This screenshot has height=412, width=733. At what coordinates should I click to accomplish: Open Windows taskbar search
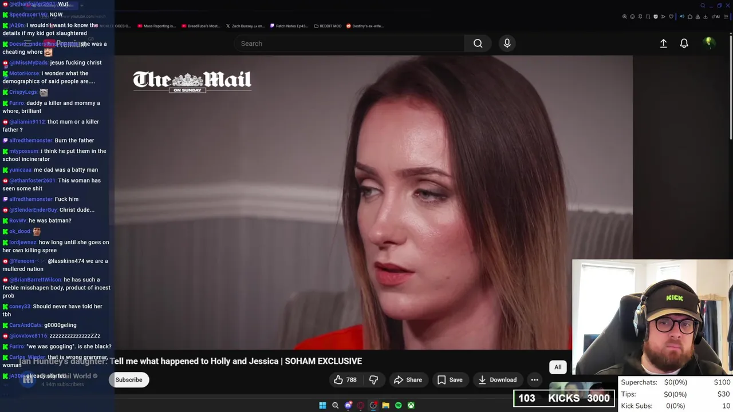coord(336,405)
